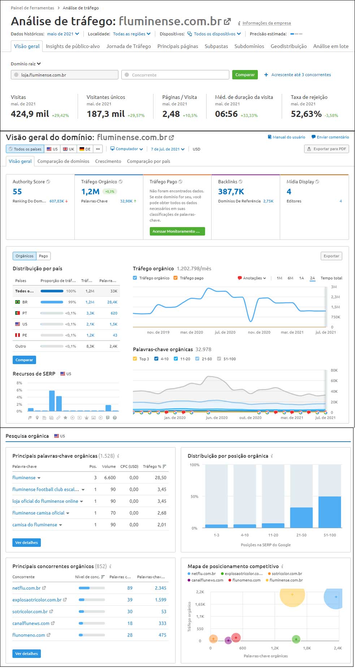This screenshot has height=669, width=355.
Task: Toggle the Tráfego pago checkbox
Action: click(176, 278)
